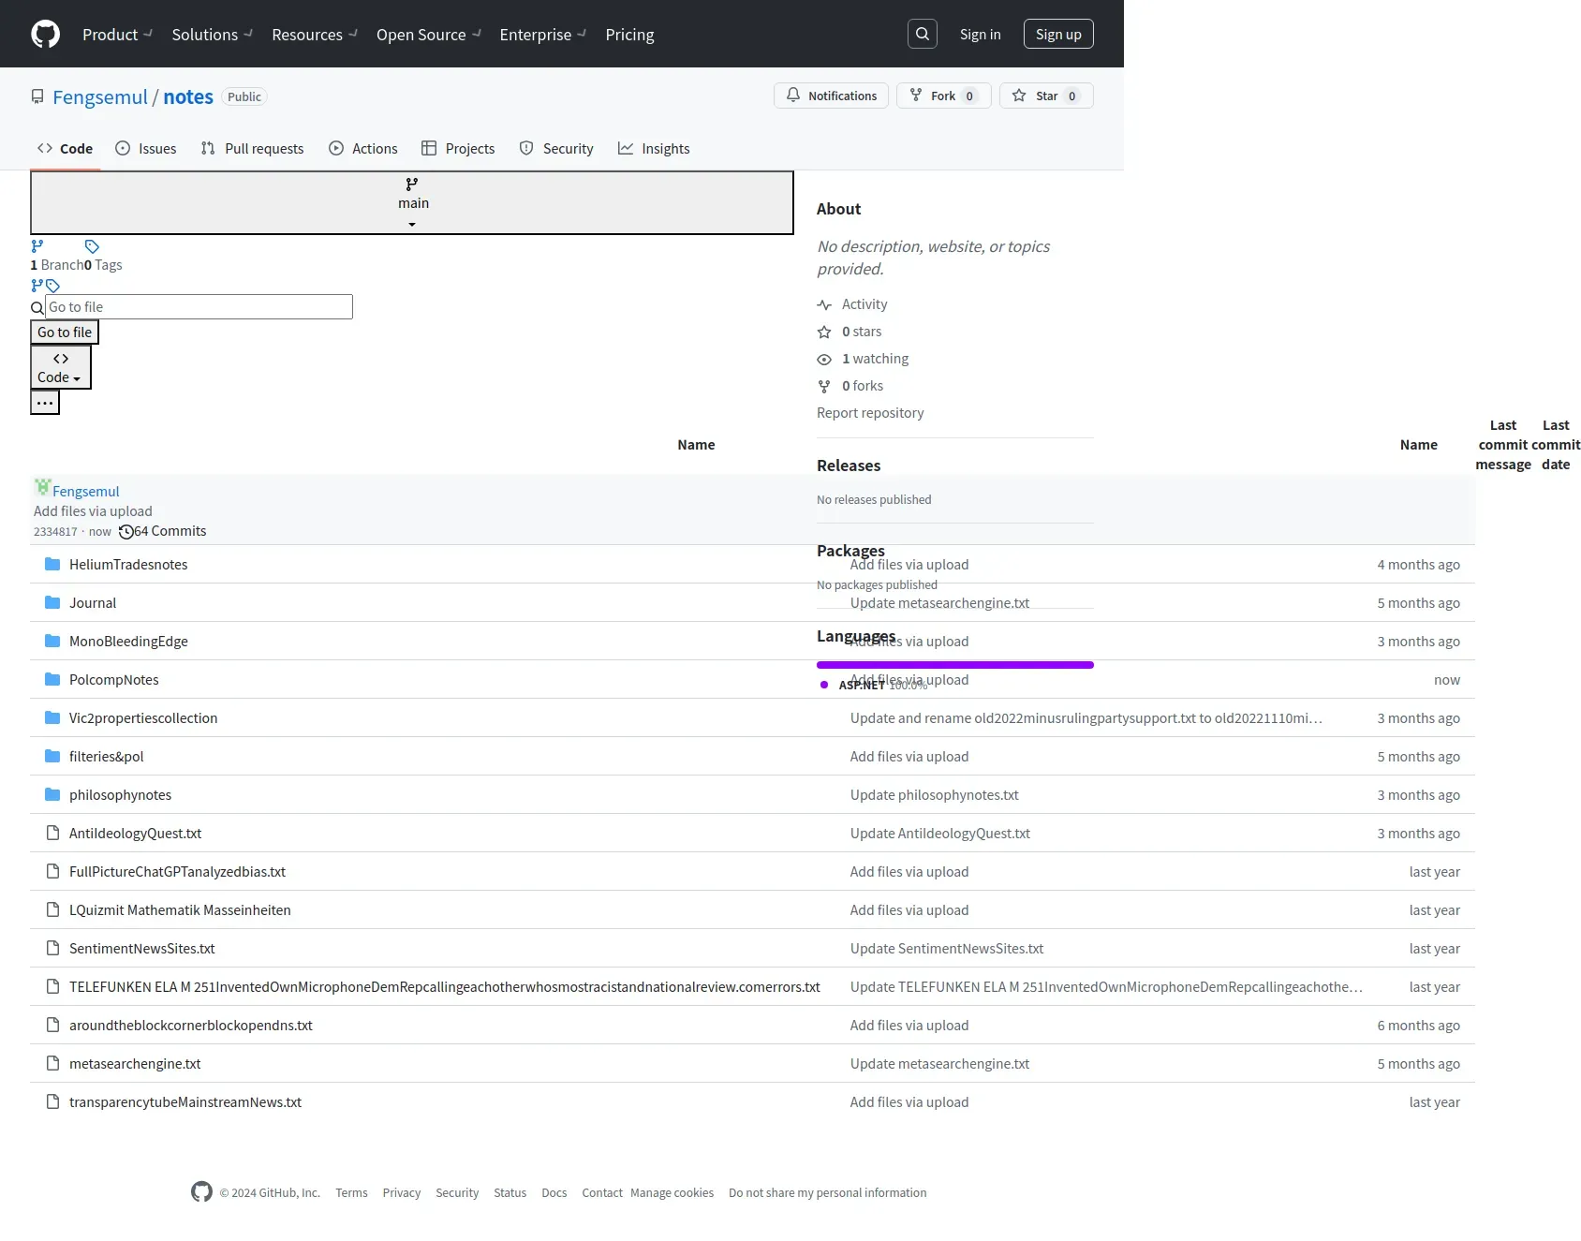Image resolution: width=1581 pixels, height=1241 pixels.
Task: Click the HeliumTradesnotes folder icon
Action: 52,564
